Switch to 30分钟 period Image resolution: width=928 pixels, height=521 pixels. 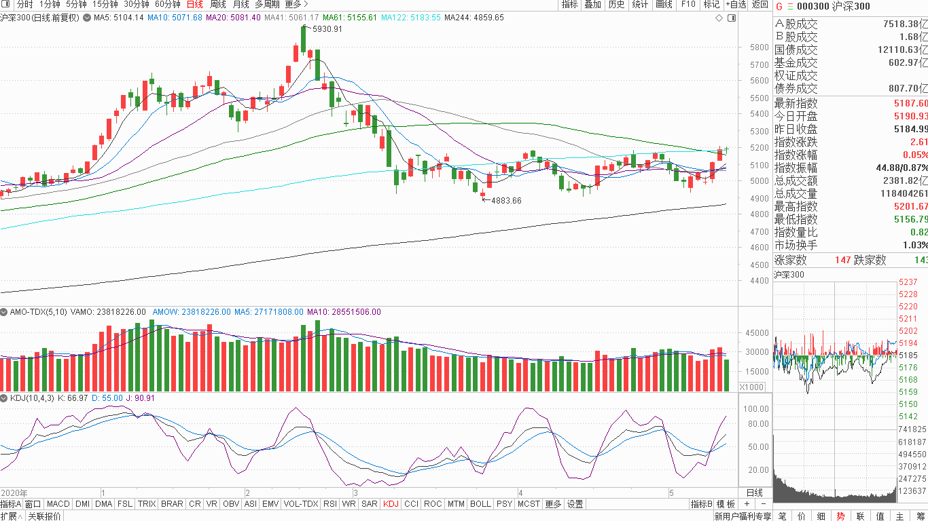(136, 5)
